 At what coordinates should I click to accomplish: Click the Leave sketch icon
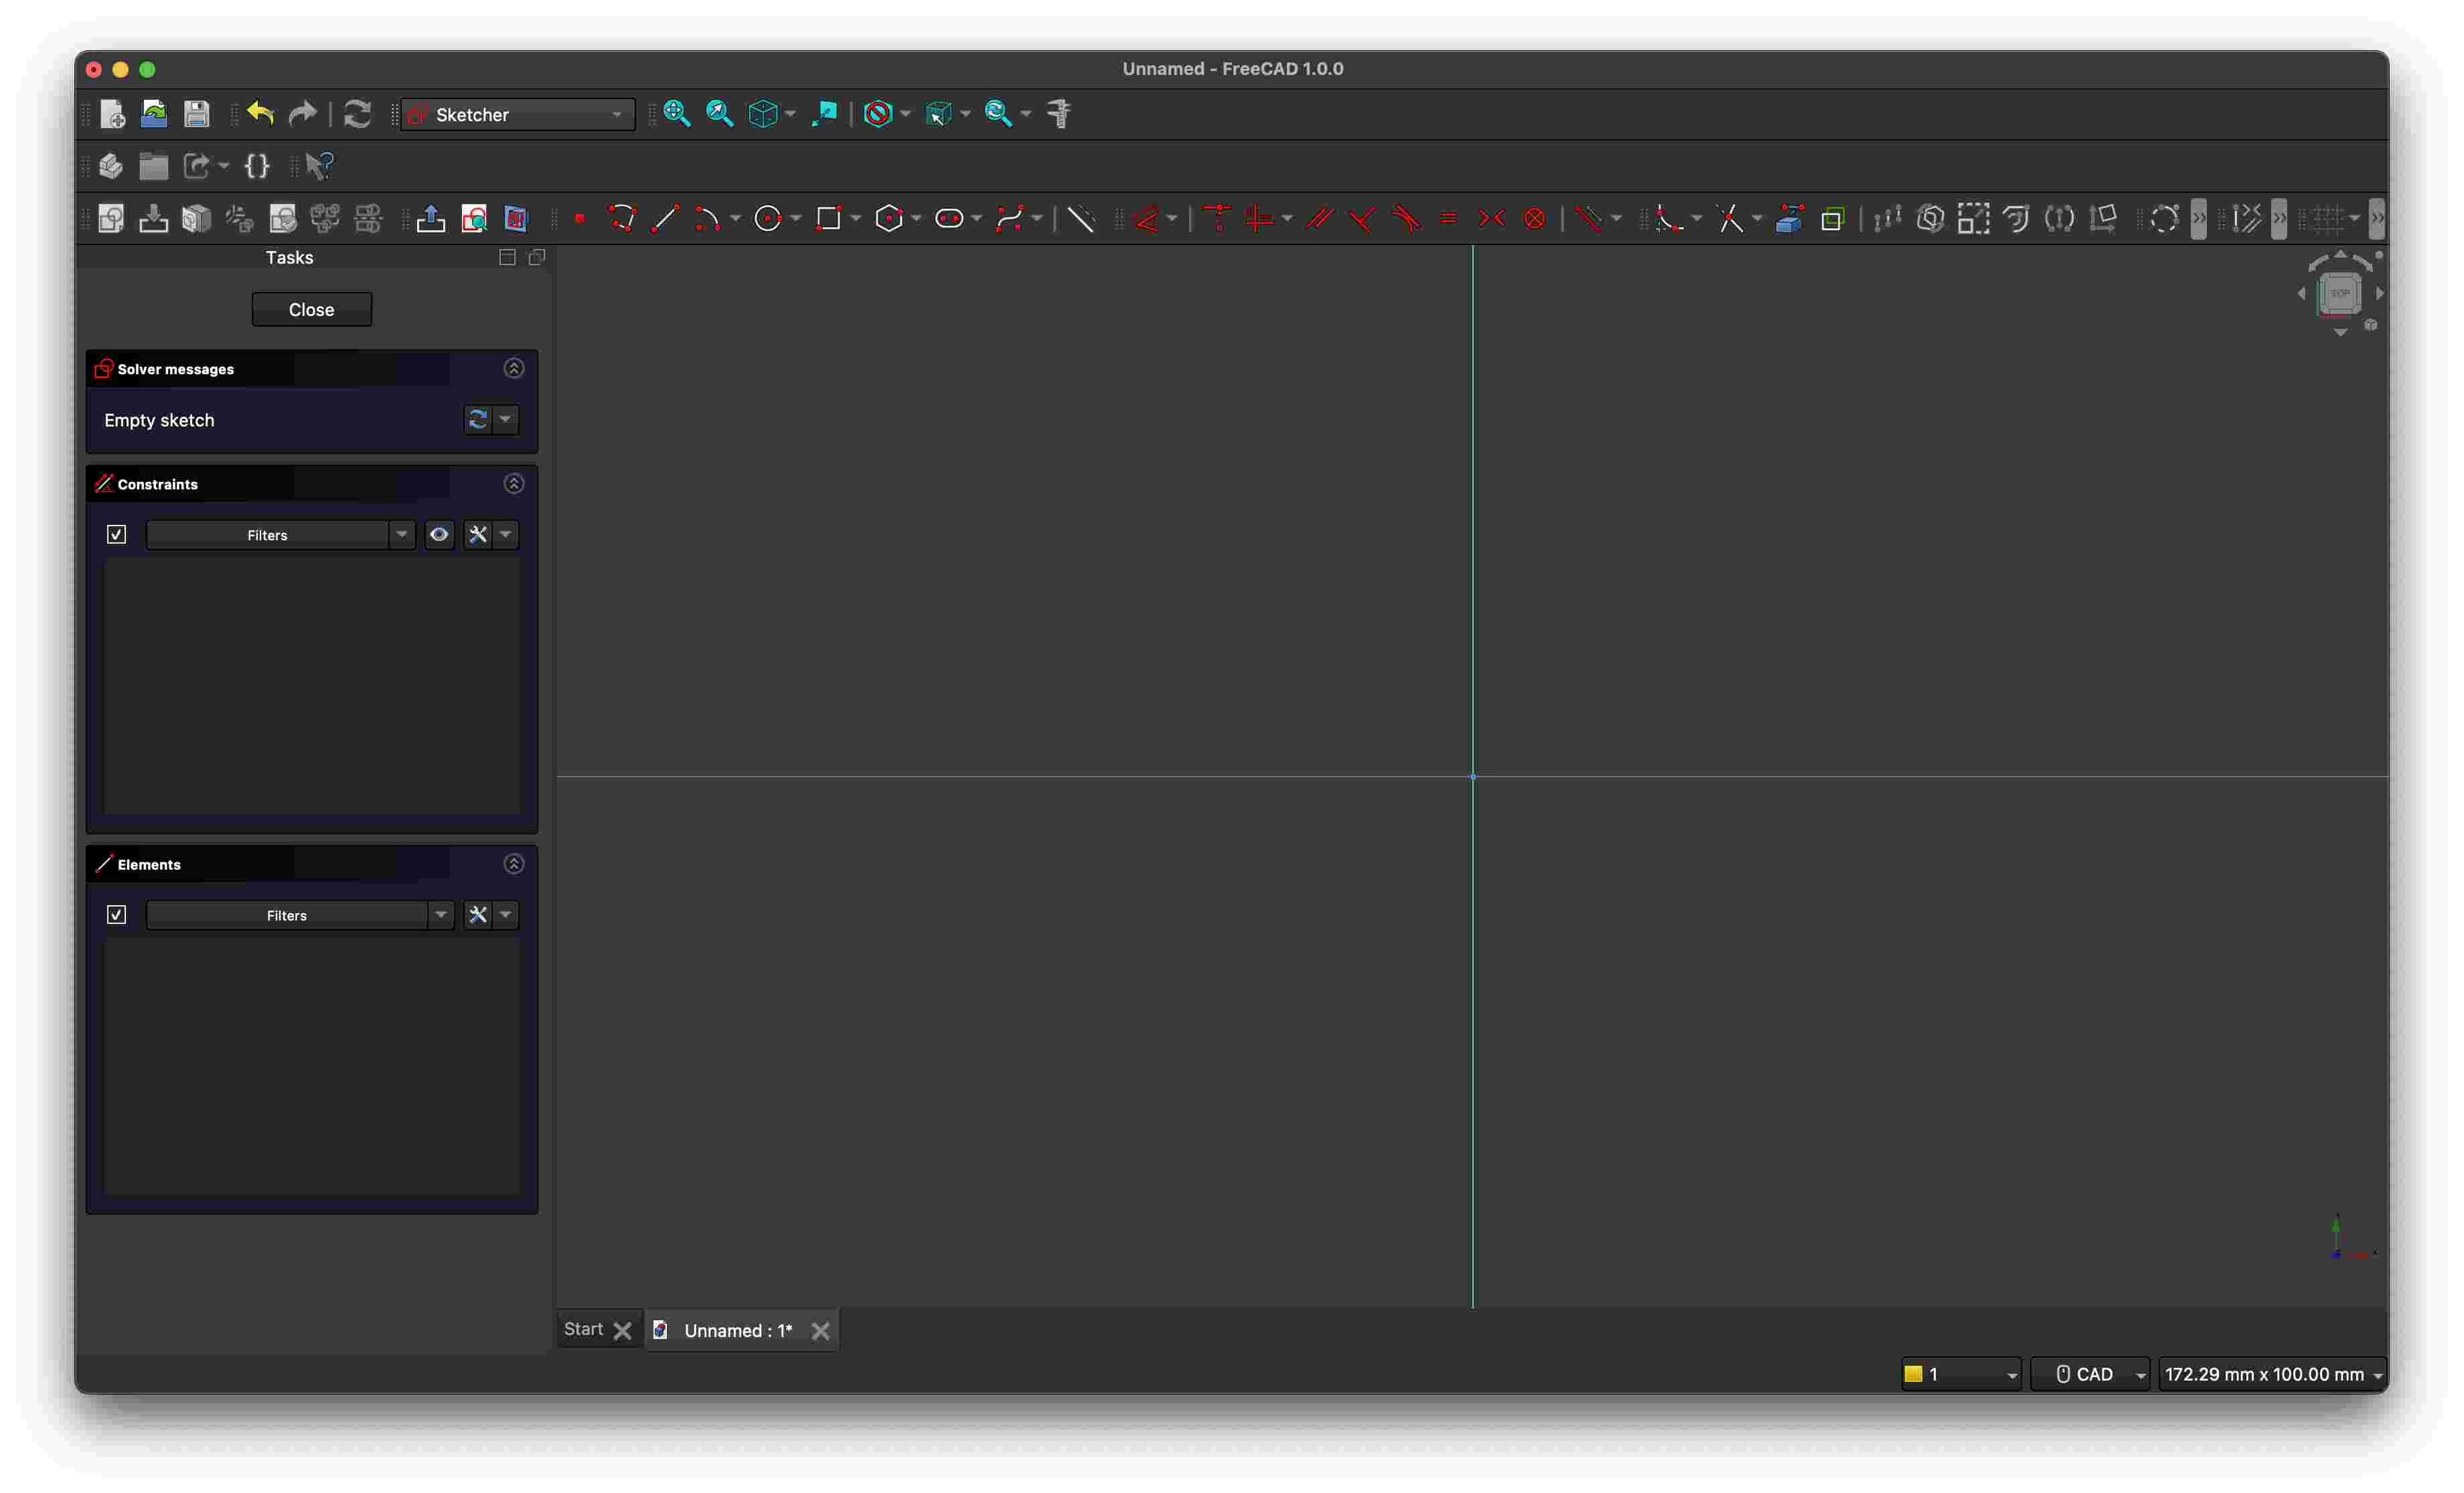click(431, 218)
